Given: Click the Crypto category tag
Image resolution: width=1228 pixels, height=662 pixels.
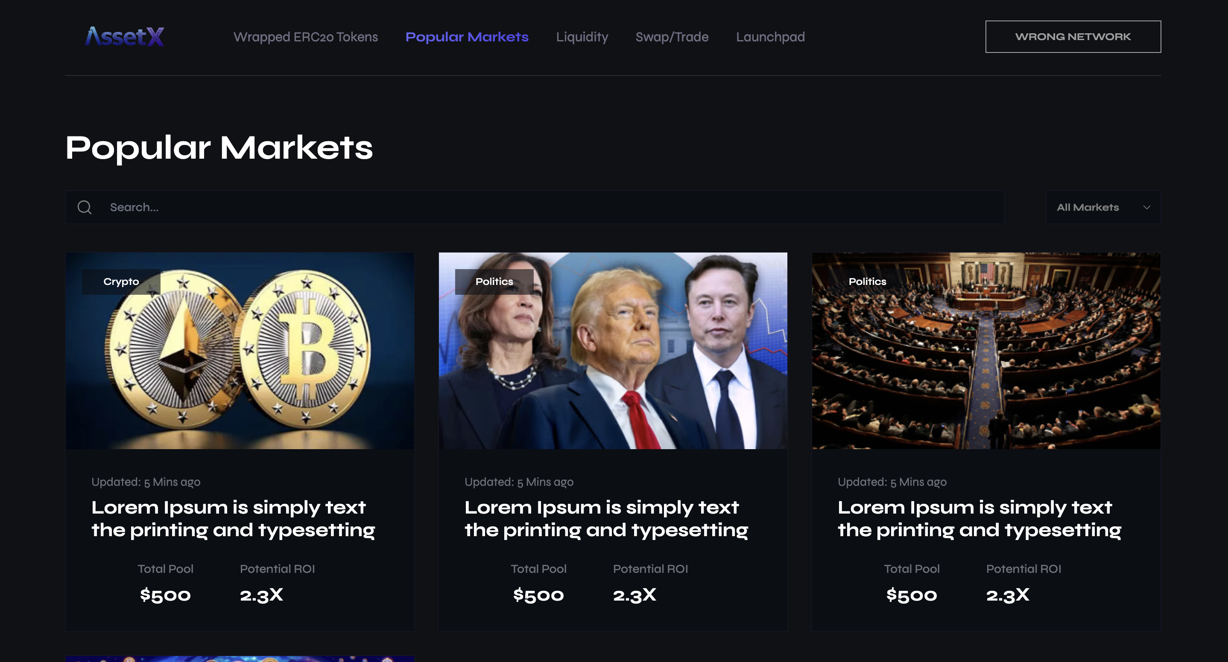Looking at the screenshot, I should (121, 282).
